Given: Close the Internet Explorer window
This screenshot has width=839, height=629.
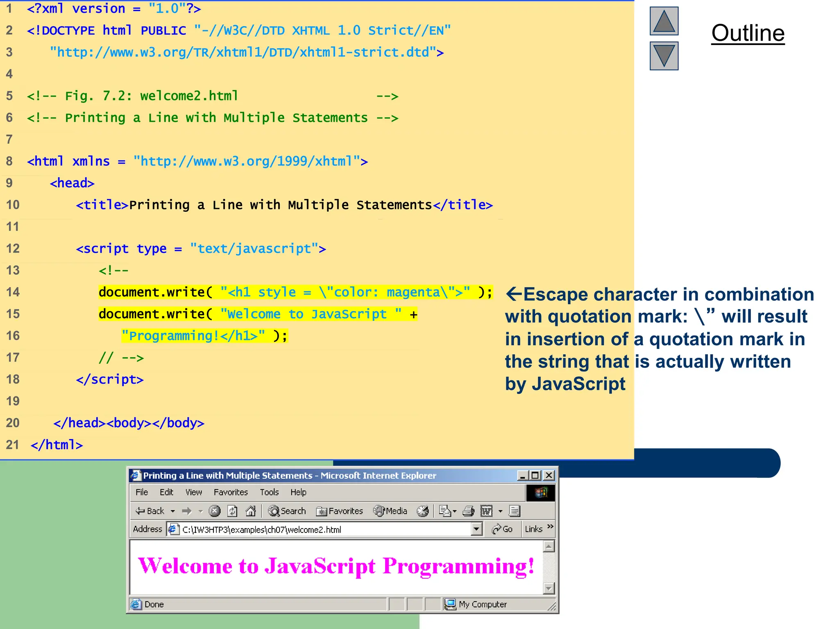Looking at the screenshot, I should click(549, 475).
